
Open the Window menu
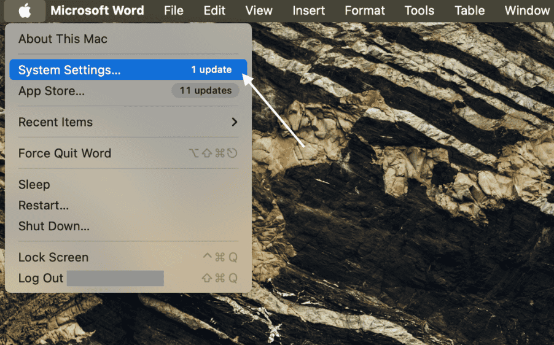point(527,10)
